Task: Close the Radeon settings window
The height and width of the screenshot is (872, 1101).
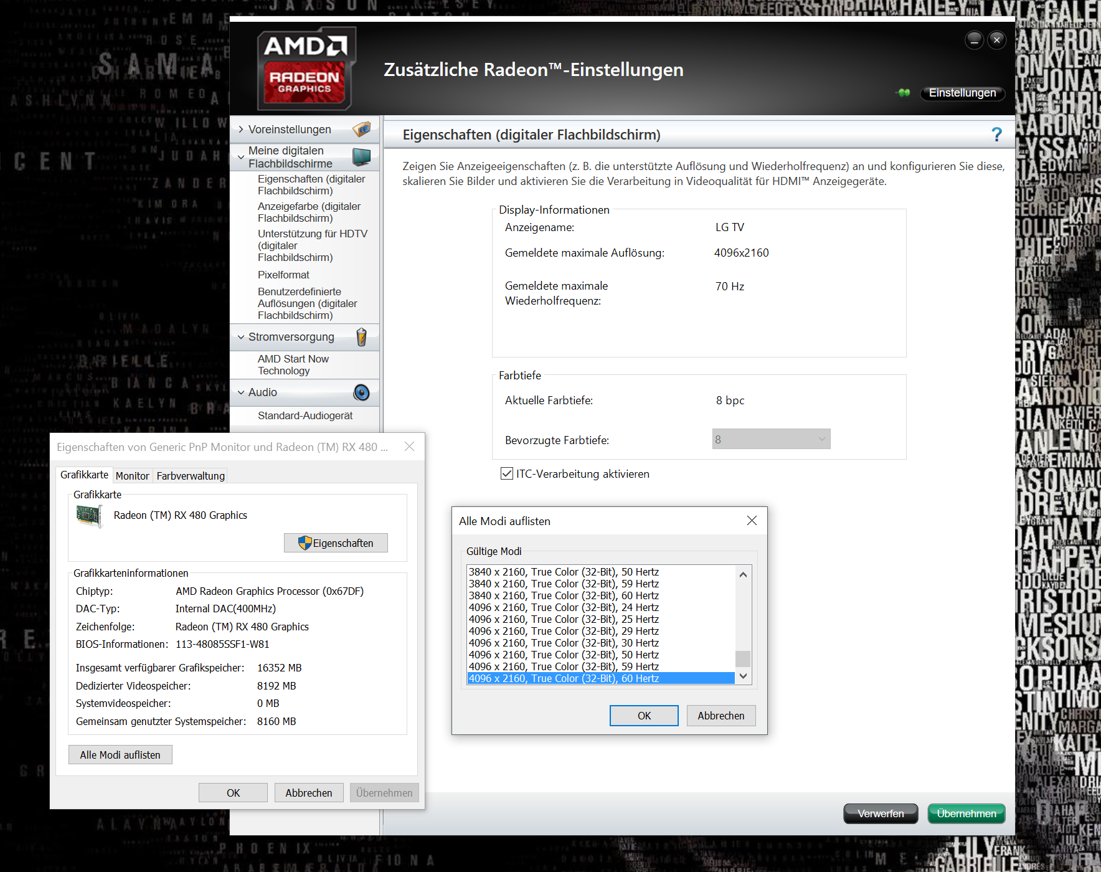Action: pos(996,40)
